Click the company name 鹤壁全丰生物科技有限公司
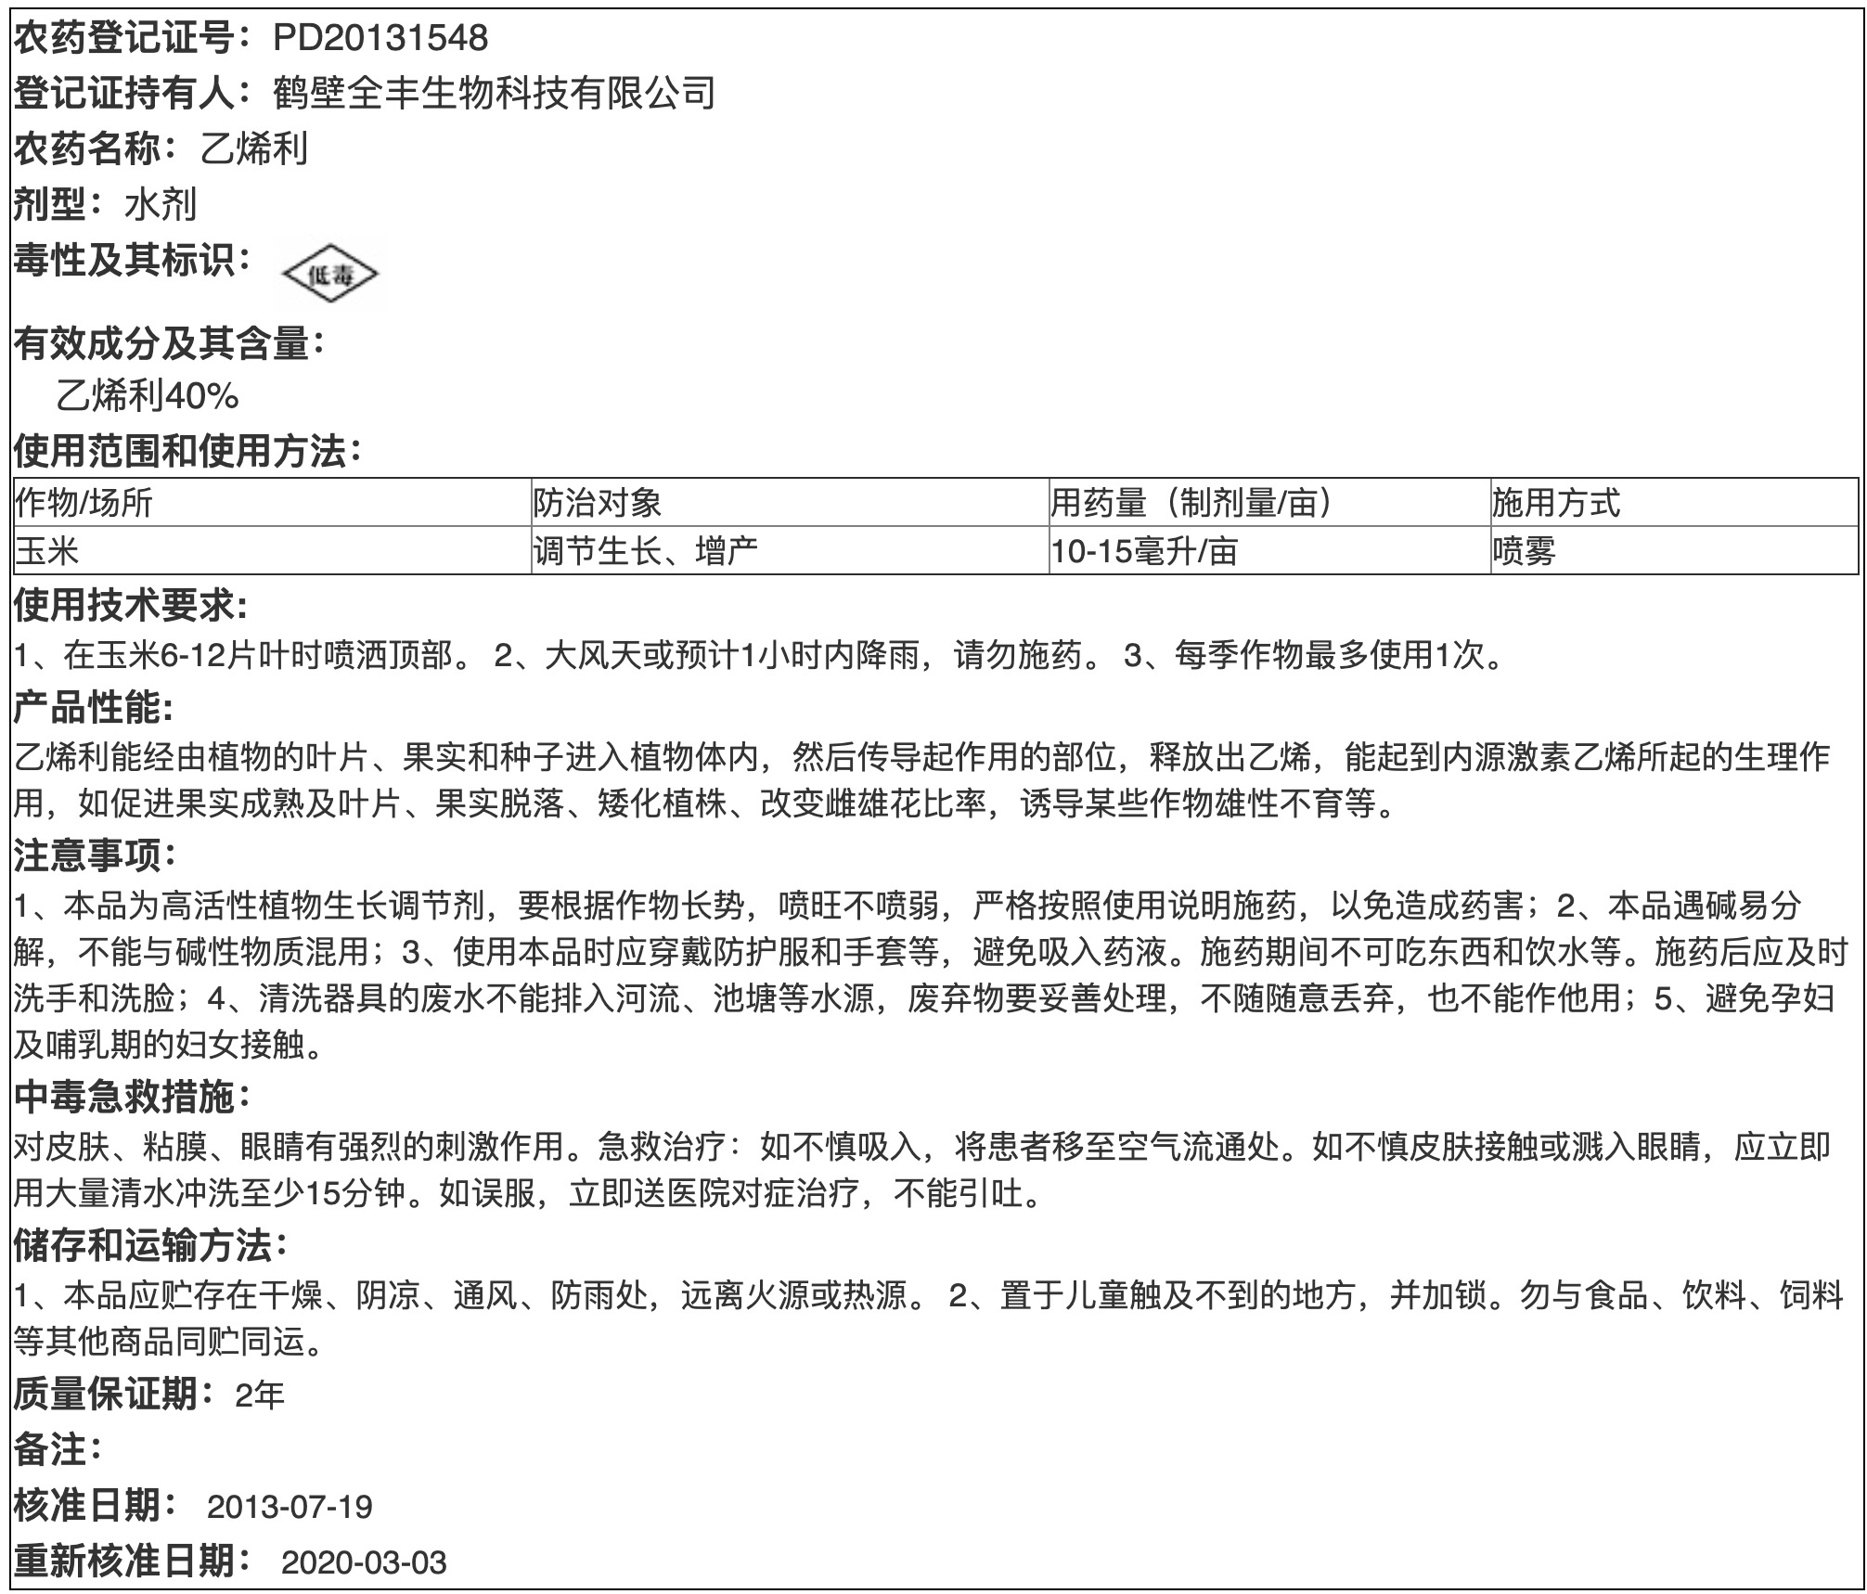Screen dimensions: 1867x1594 tap(495, 93)
